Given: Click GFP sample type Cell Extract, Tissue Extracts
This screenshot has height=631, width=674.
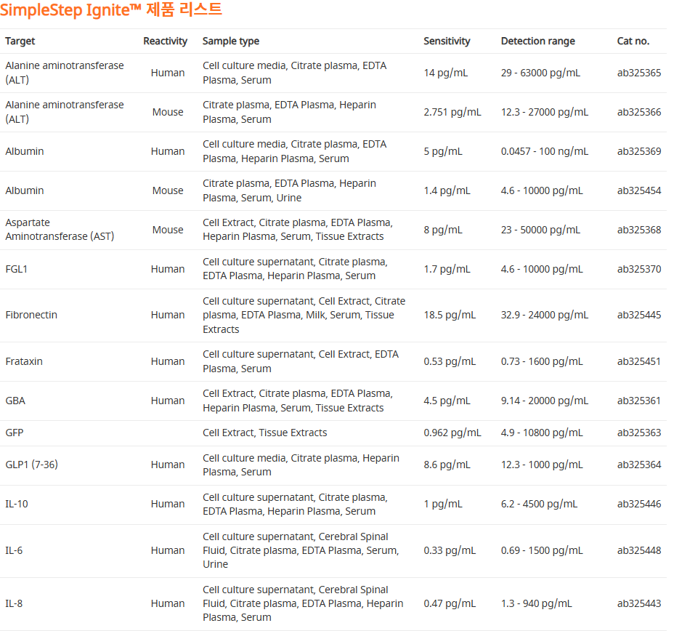Looking at the screenshot, I should tap(265, 433).
